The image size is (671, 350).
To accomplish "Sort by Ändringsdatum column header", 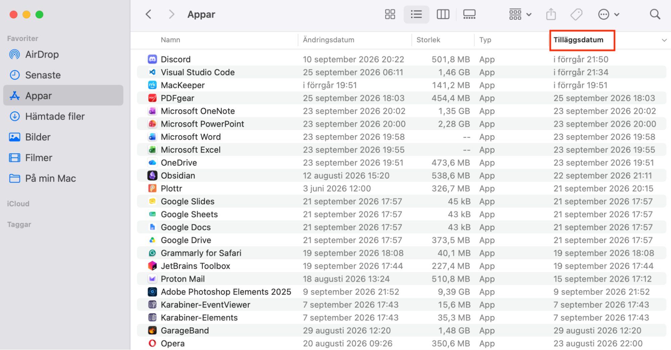I will click(x=328, y=40).
